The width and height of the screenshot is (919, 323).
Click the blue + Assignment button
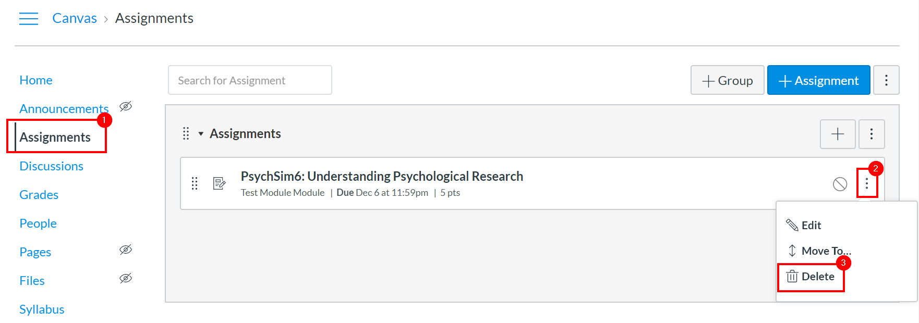pos(818,80)
